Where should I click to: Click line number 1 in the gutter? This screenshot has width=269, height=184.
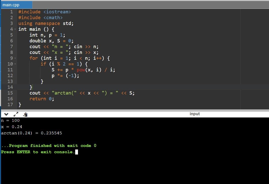click(x=11, y=12)
